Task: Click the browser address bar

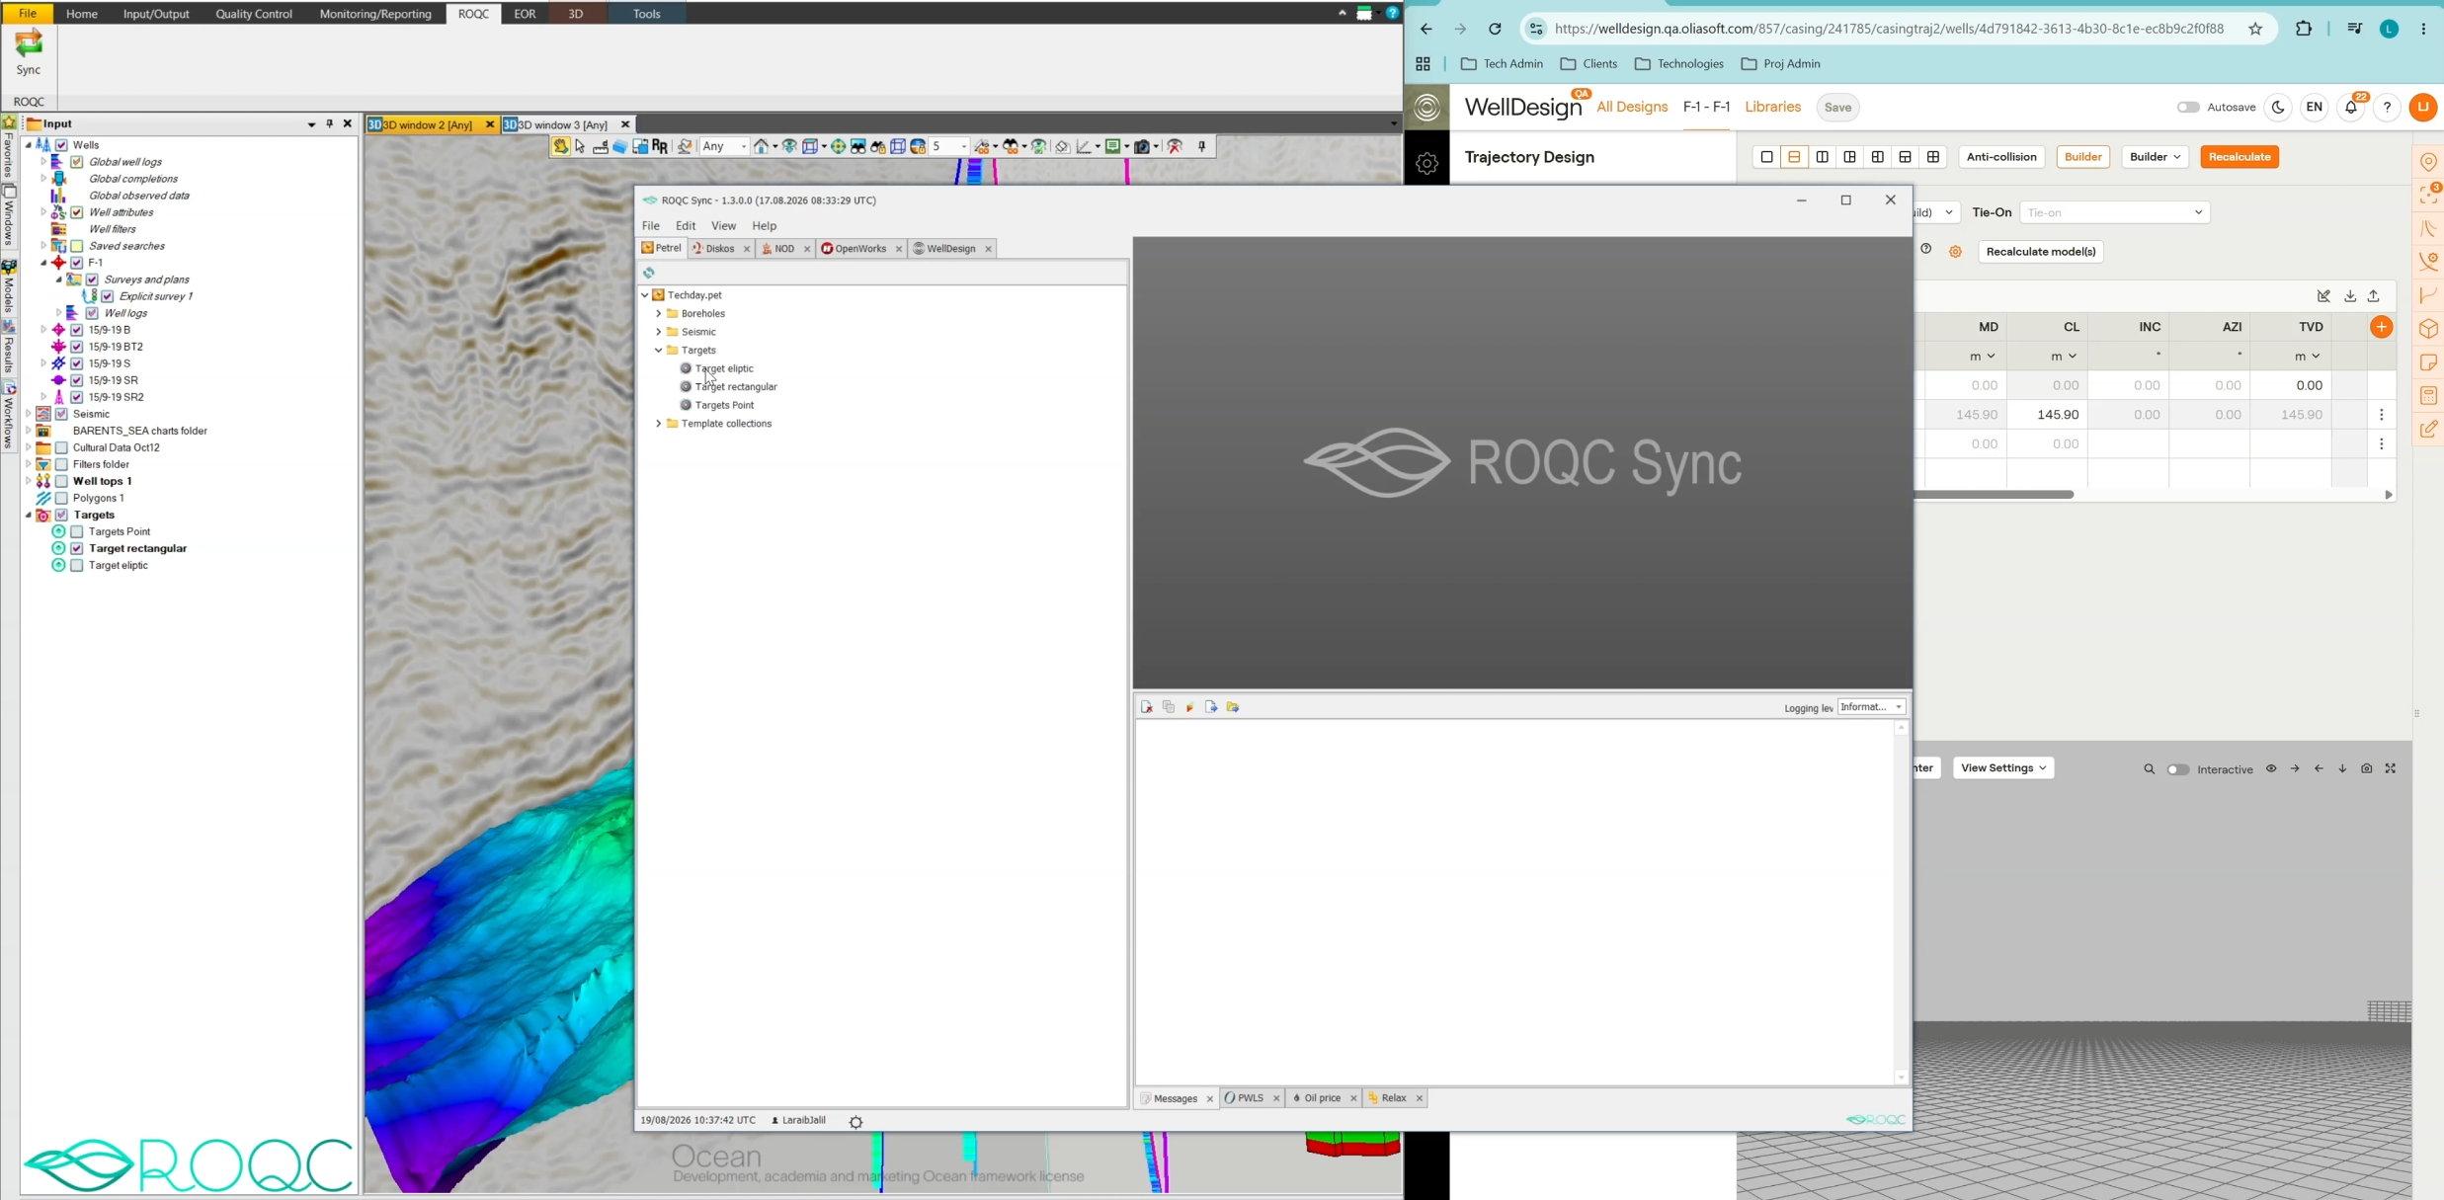Action: pos(1889,29)
